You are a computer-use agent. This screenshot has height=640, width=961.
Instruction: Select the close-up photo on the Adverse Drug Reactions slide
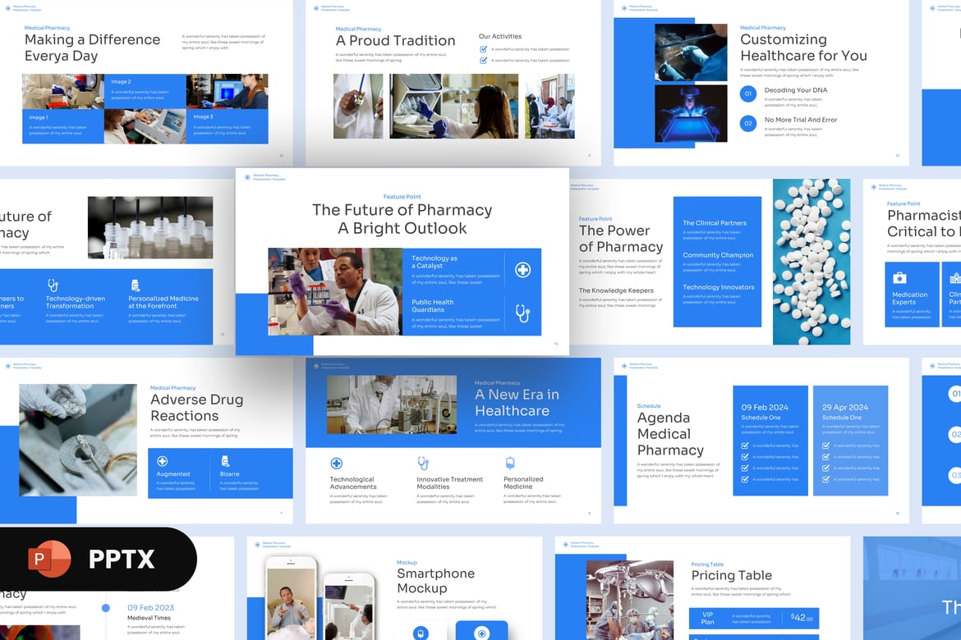[x=78, y=440]
